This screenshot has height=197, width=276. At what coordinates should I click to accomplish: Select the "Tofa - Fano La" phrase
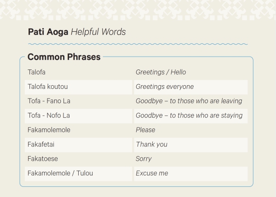(x=49, y=101)
